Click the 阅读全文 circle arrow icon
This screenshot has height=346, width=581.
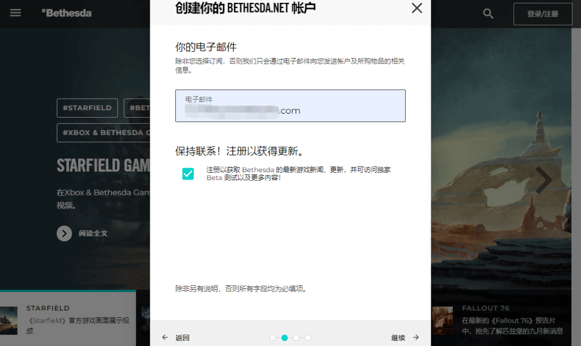(x=65, y=234)
